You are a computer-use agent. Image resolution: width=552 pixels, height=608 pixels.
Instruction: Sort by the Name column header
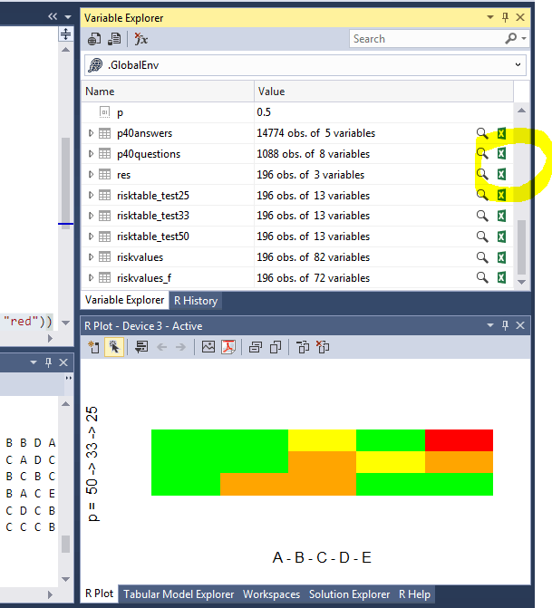(168, 92)
